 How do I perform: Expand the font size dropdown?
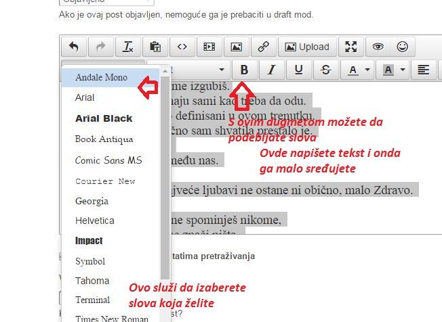[222, 70]
